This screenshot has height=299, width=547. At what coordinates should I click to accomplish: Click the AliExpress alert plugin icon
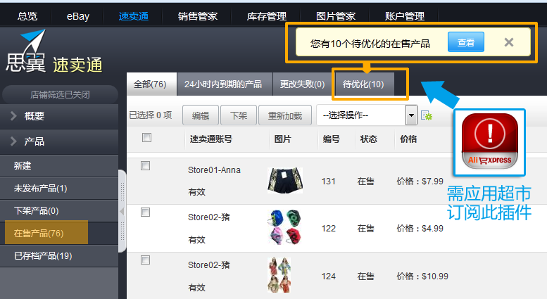coord(489,141)
